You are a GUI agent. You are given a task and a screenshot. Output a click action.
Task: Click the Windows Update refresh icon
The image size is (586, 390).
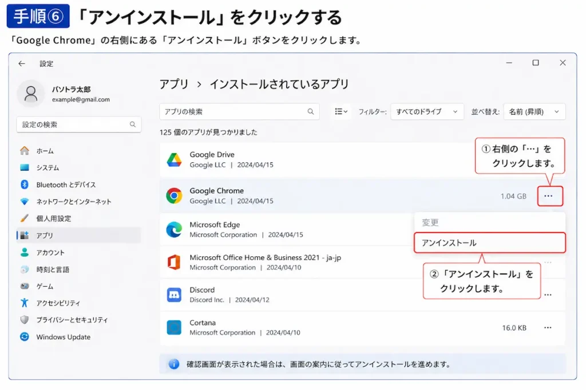coord(25,337)
